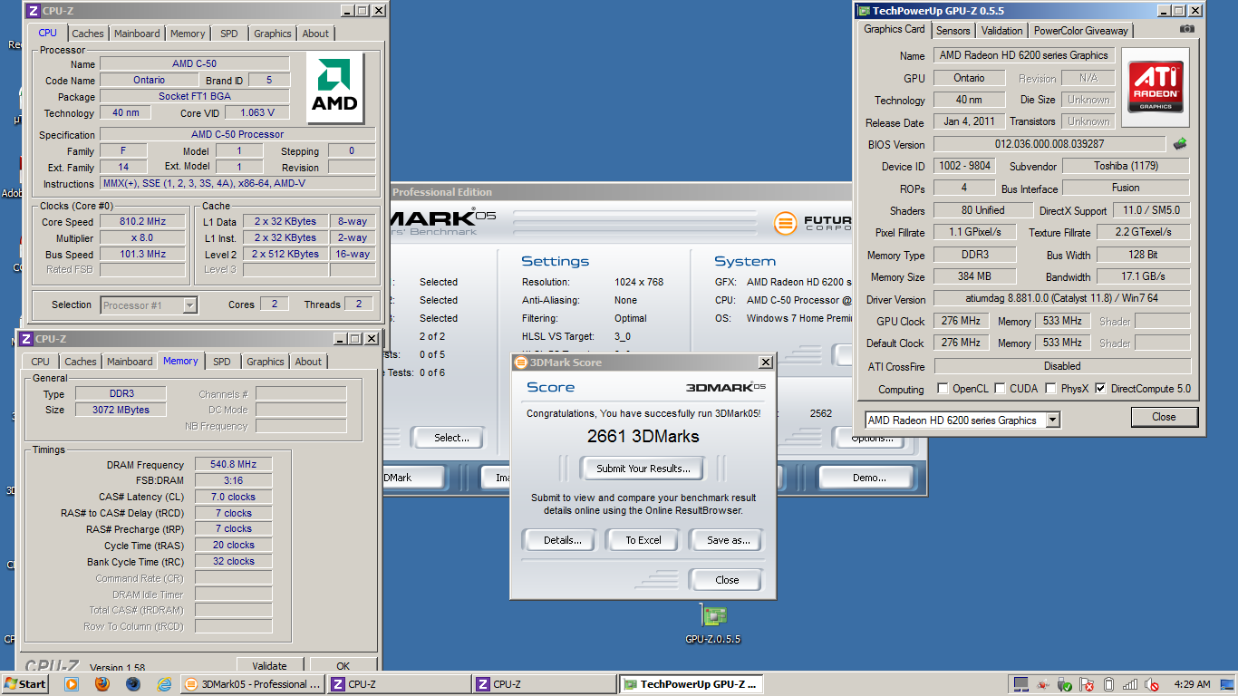1238x696 pixels.
Task: Launch Firefox from the taskbar
Action: pos(102,684)
